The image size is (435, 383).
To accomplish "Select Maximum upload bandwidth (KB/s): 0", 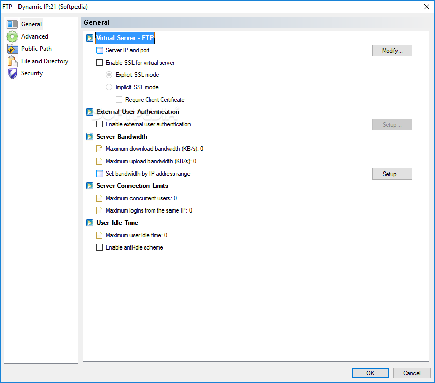I will coord(151,161).
